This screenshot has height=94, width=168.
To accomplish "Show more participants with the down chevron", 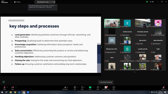I will 135,72.
